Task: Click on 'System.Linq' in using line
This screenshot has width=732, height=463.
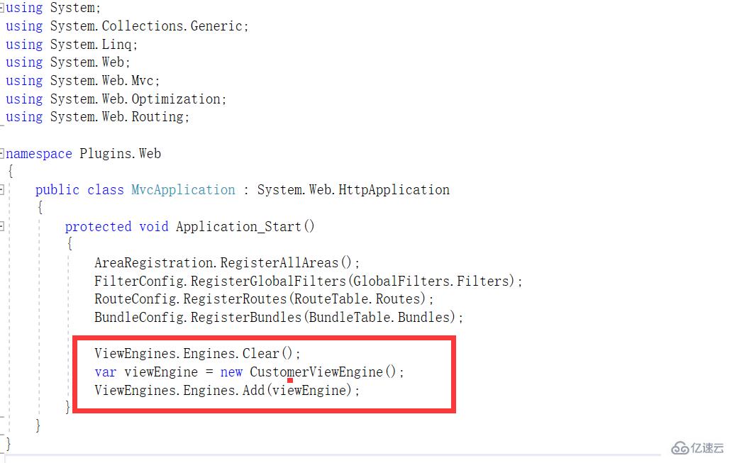Action: (91, 45)
